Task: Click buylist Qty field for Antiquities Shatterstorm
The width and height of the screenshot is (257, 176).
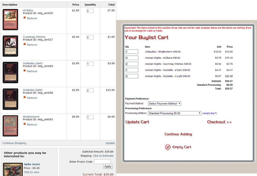Action: (132, 52)
